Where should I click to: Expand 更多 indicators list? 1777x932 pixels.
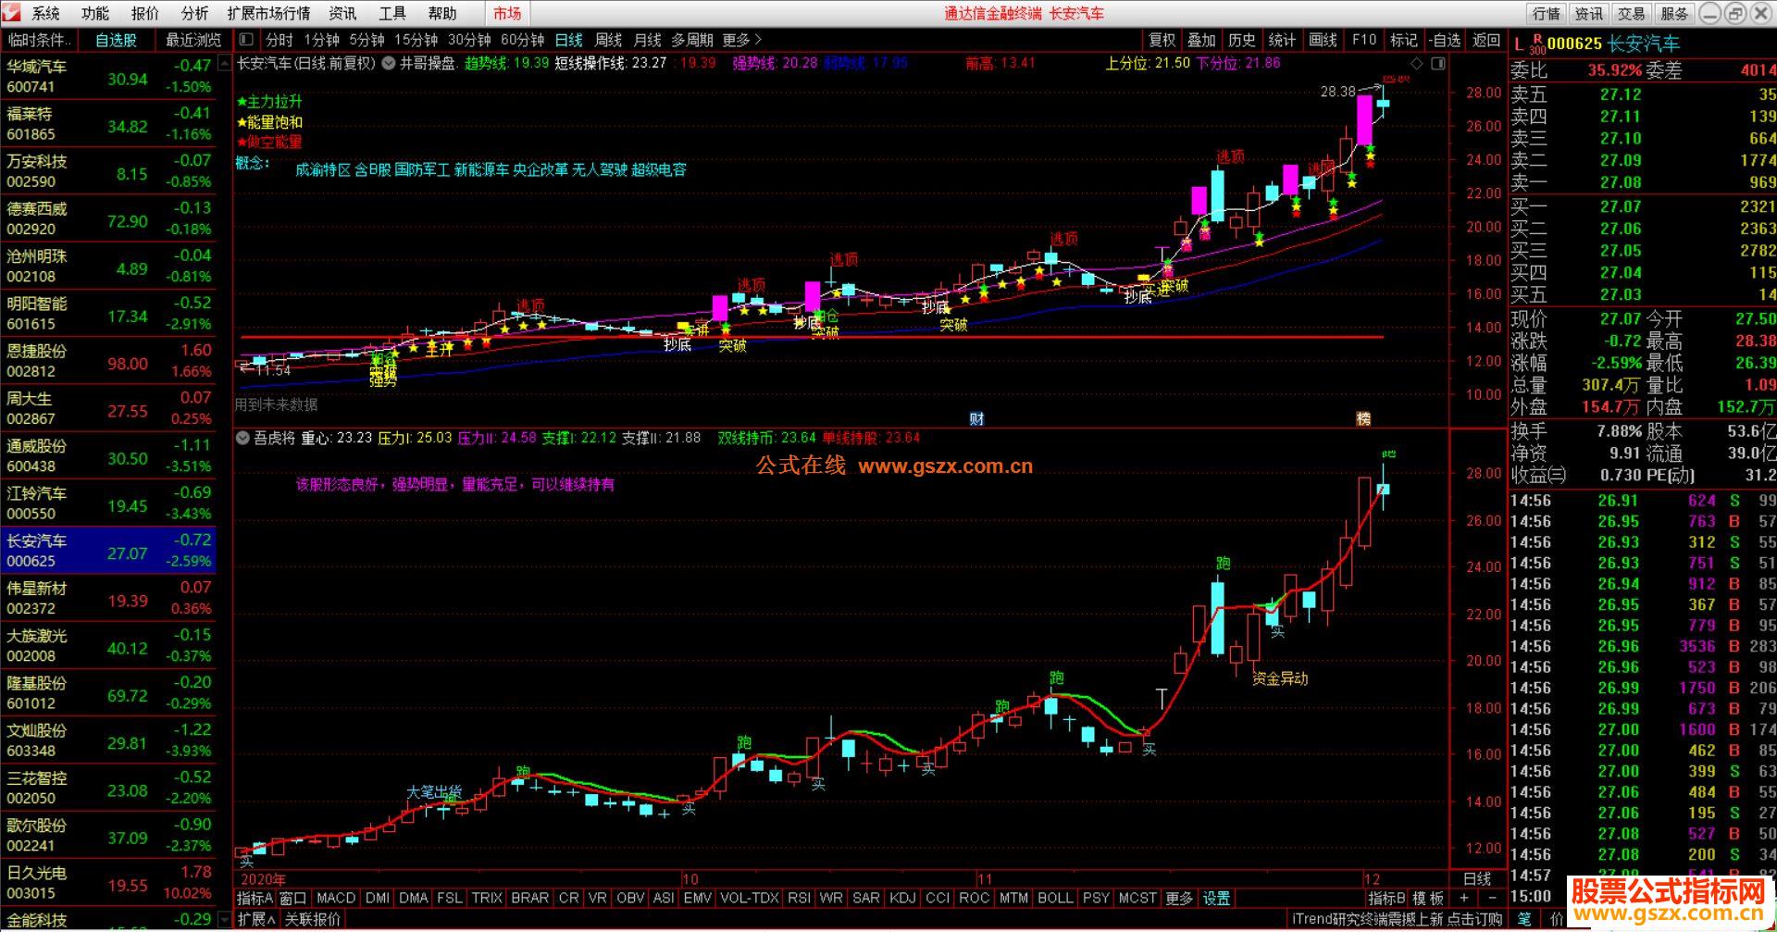coord(1179,898)
